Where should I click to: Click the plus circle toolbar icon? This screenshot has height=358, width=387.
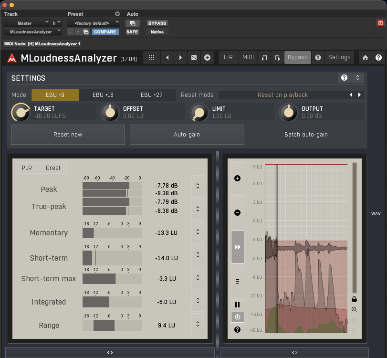pyautogui.click(x=207, y=58)
